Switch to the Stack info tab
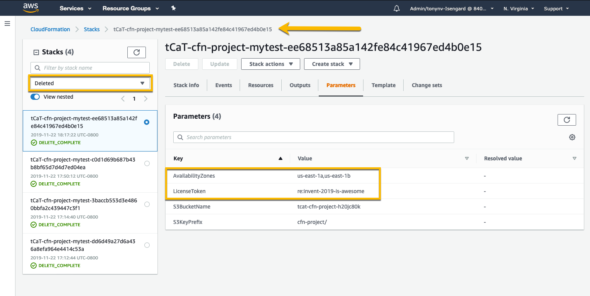Image resolution: width=590 pixels, height=296 pixels. (186, 85)
